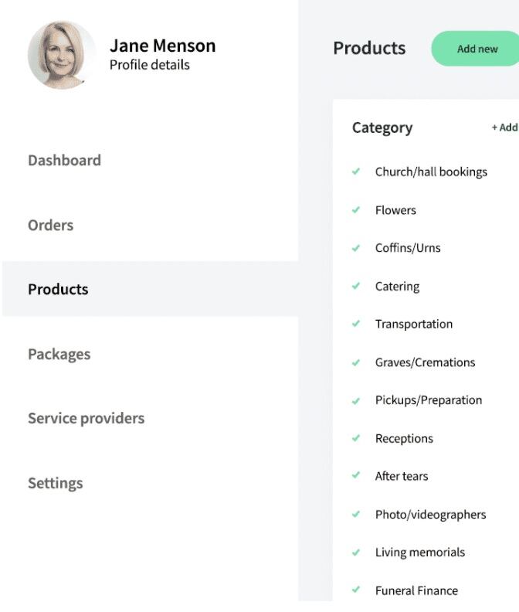Click + Add next to Category

click(504, 127)
